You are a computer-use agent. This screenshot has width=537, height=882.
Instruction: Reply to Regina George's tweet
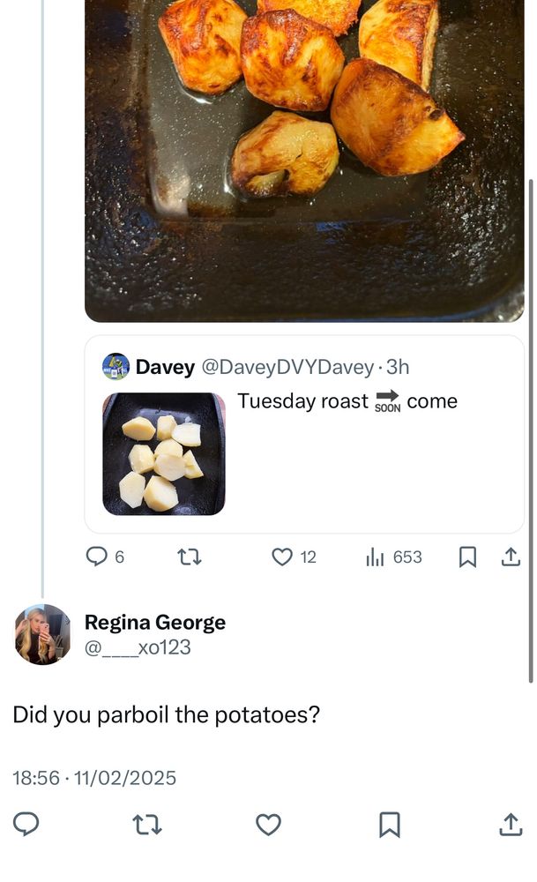click(26, 824)
